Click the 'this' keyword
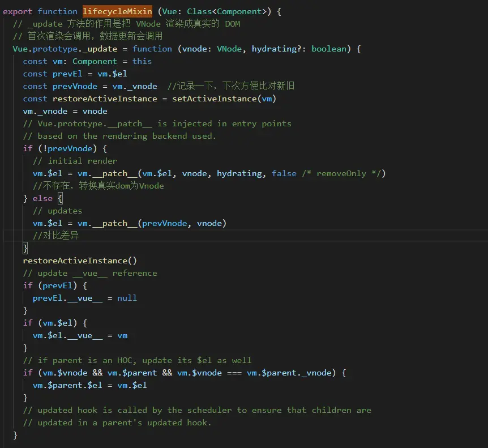The width and height of the screenshot is (488, 448). pos(142,61)
